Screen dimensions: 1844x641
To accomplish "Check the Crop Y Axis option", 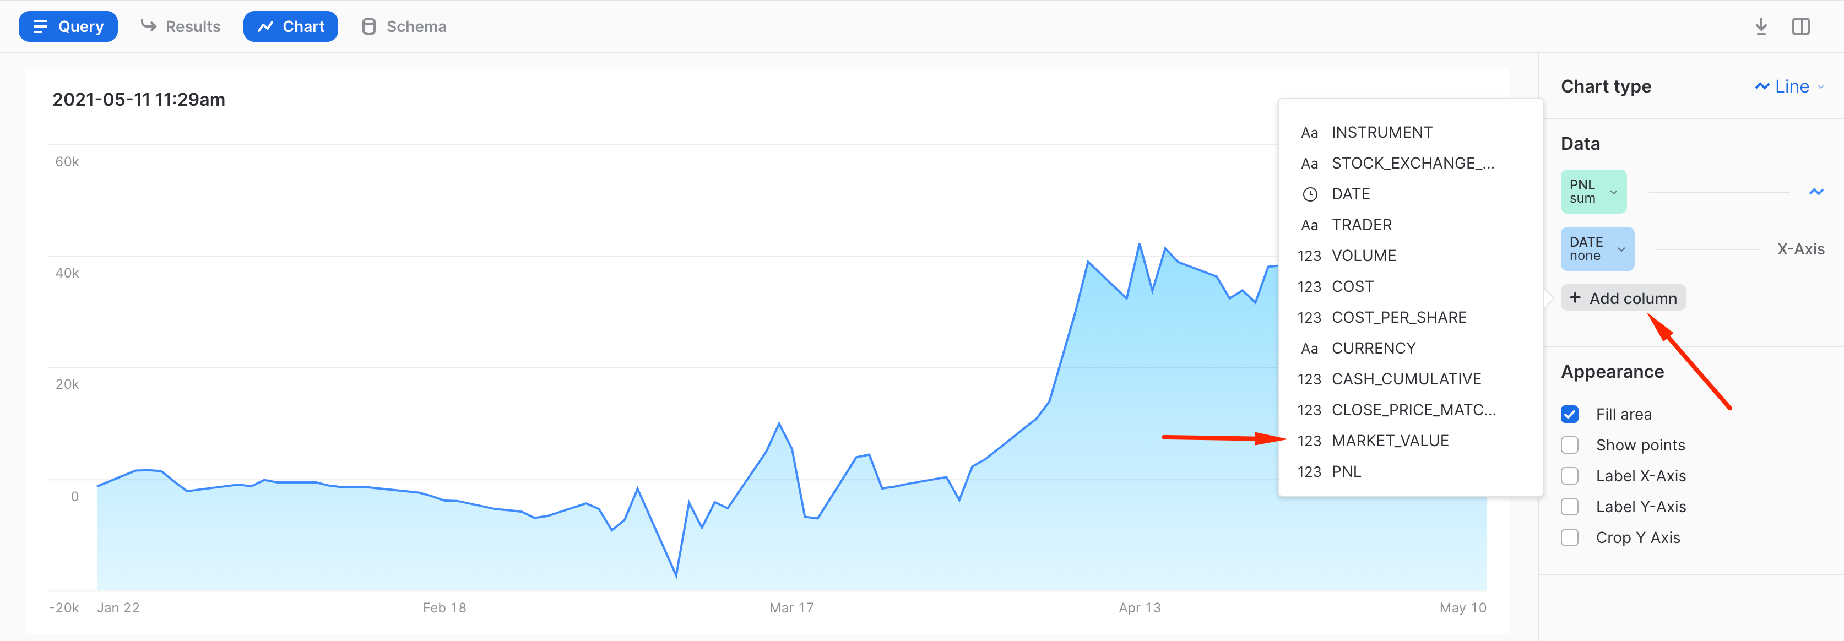I will coord(1570,537).
